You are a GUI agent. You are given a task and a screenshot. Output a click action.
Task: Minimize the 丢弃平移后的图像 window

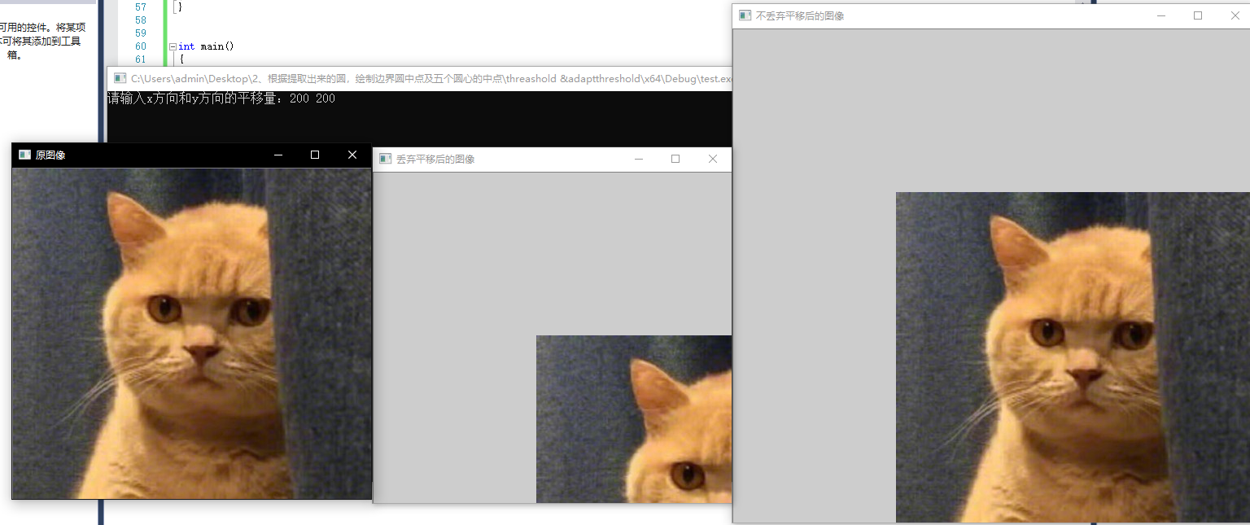(x=639, y=159)
